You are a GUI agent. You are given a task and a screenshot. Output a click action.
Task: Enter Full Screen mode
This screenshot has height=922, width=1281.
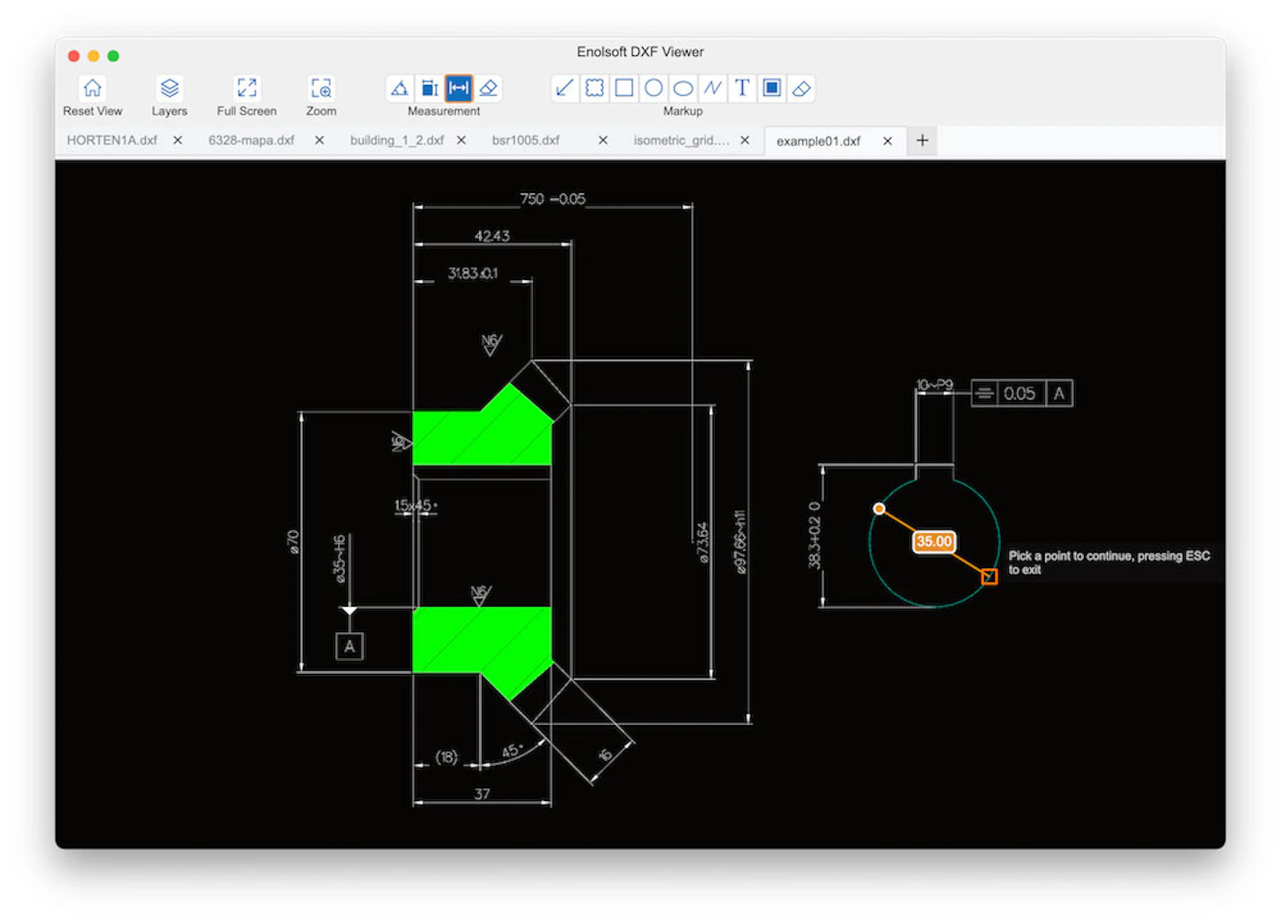[246, 88]
